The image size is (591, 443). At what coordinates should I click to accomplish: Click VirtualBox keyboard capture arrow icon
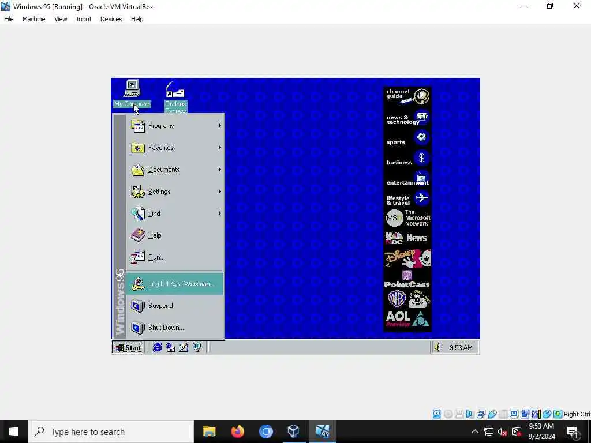(558, 414)
